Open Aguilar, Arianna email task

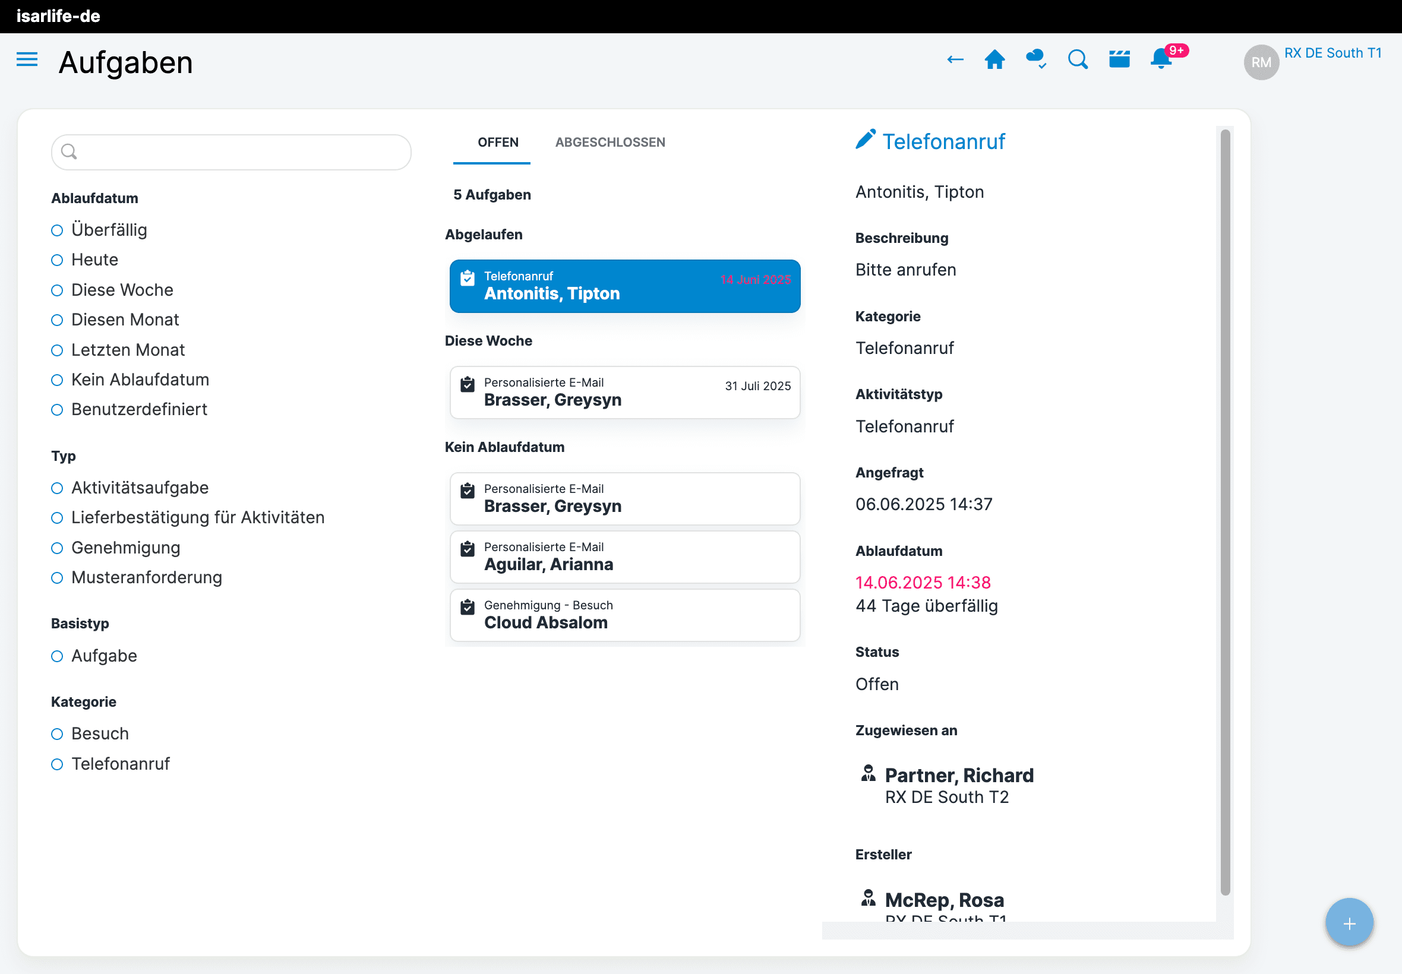(624, 556)
